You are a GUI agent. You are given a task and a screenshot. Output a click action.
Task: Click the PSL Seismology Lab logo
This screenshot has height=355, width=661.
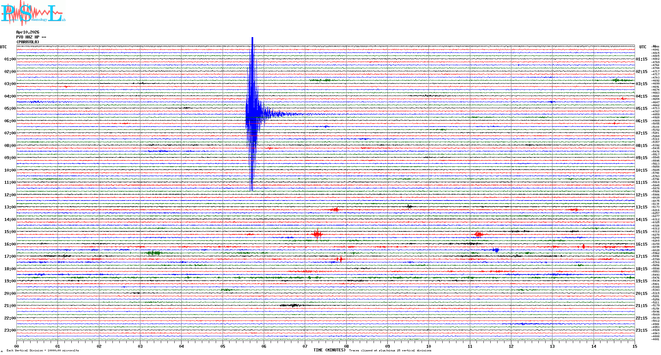tap(33, 13)
